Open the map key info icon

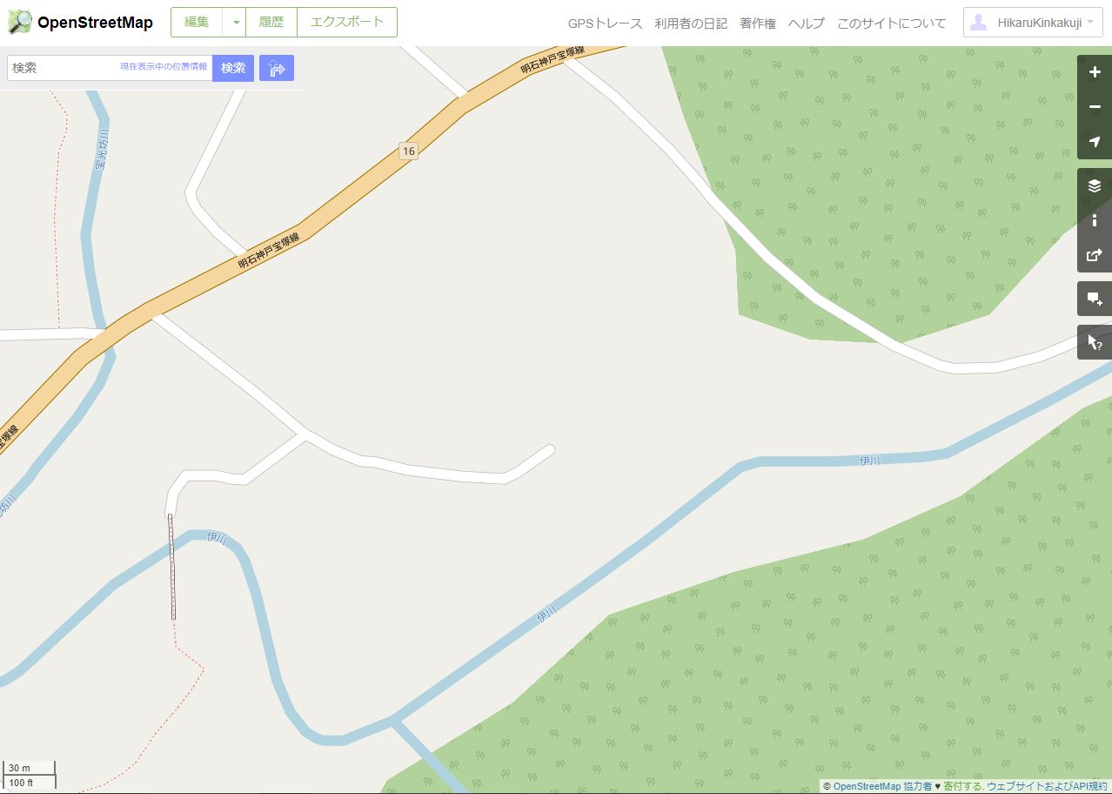coord(1095,220)
